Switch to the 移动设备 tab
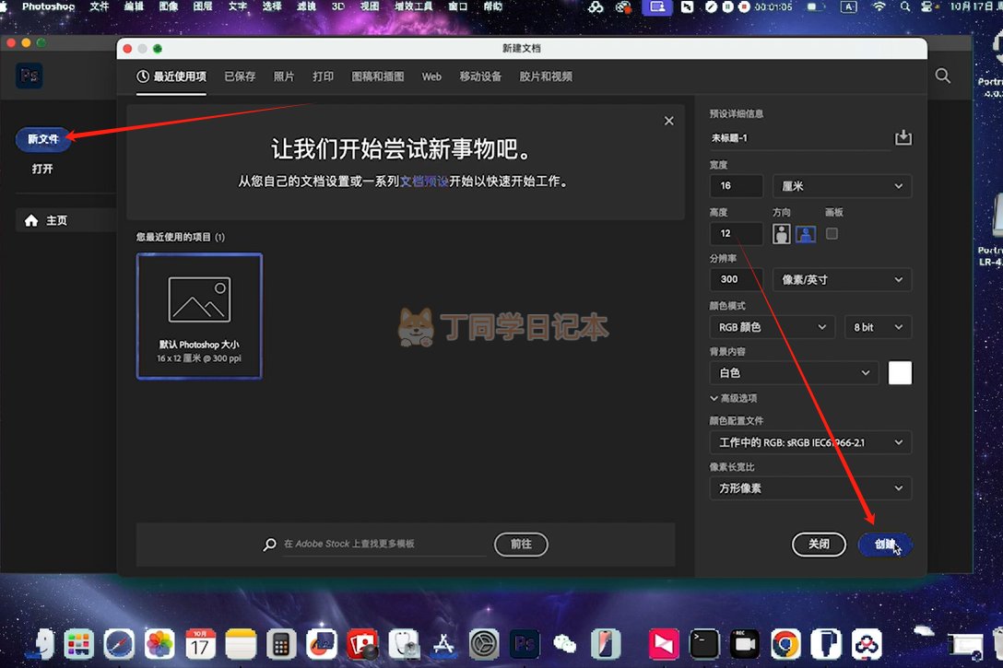 coord(480,76)
